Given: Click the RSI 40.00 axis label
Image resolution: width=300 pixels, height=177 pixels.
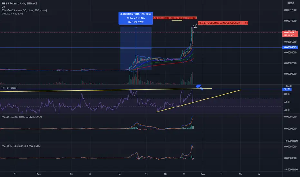Looking at the screenshot, I should click(287, 110).
